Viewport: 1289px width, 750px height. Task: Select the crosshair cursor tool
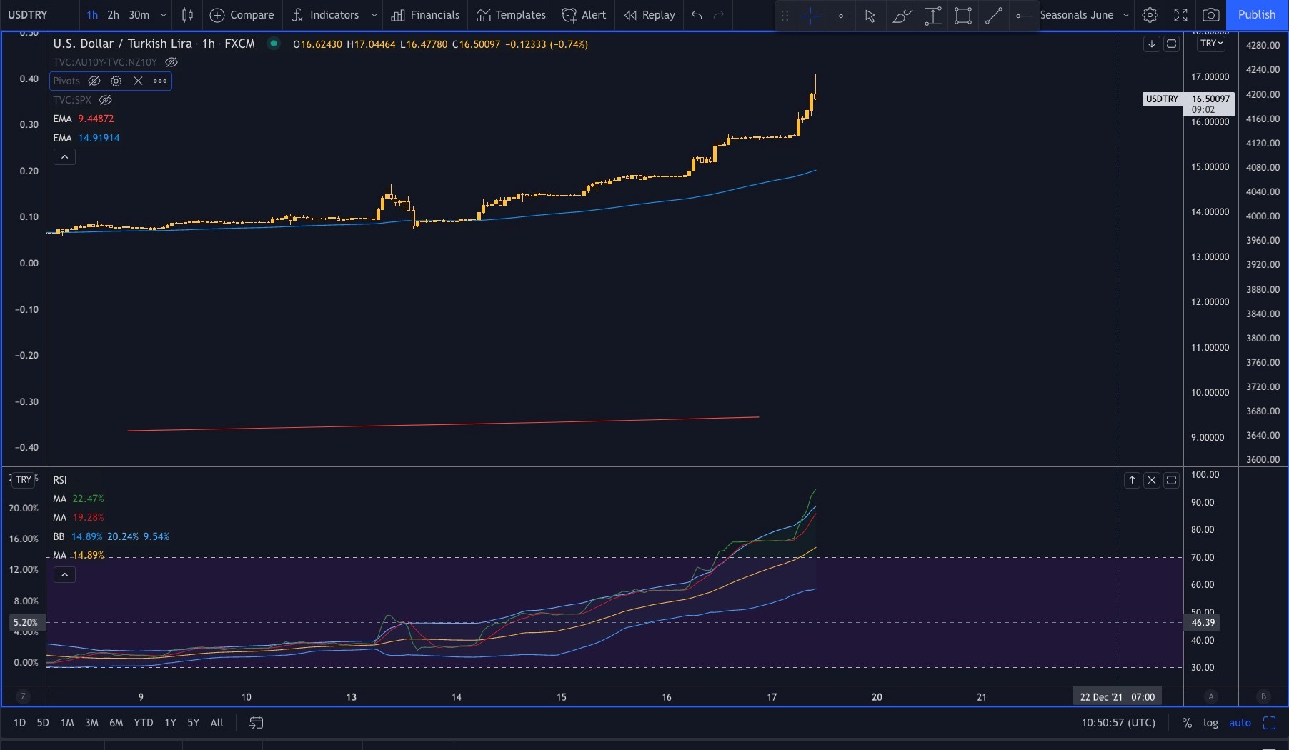[810, 16]
